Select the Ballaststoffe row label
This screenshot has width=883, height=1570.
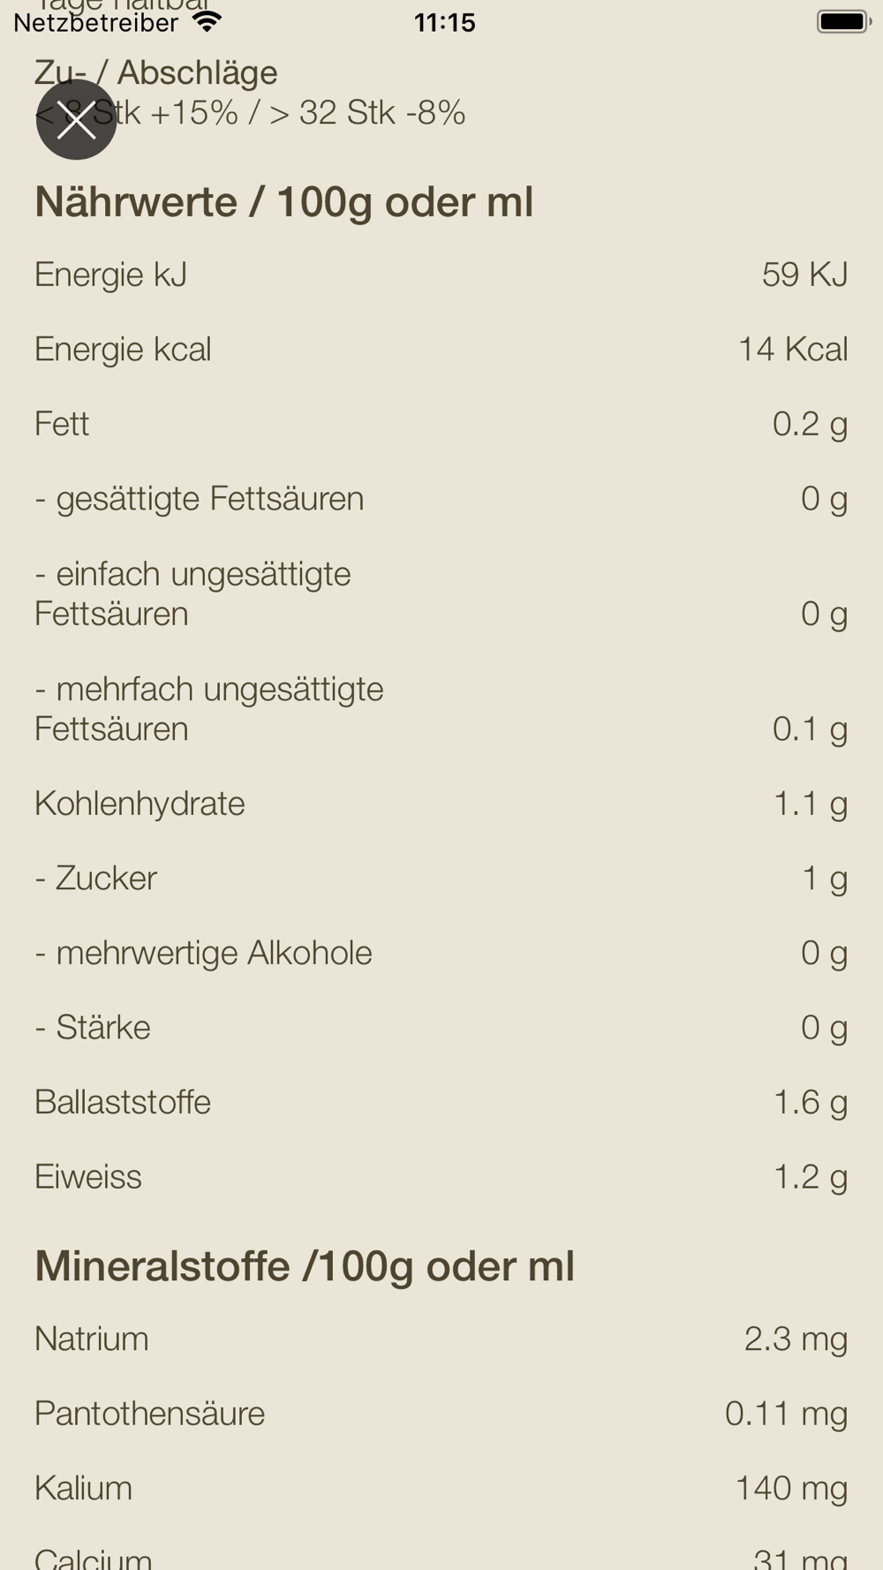coord(123,1102)
